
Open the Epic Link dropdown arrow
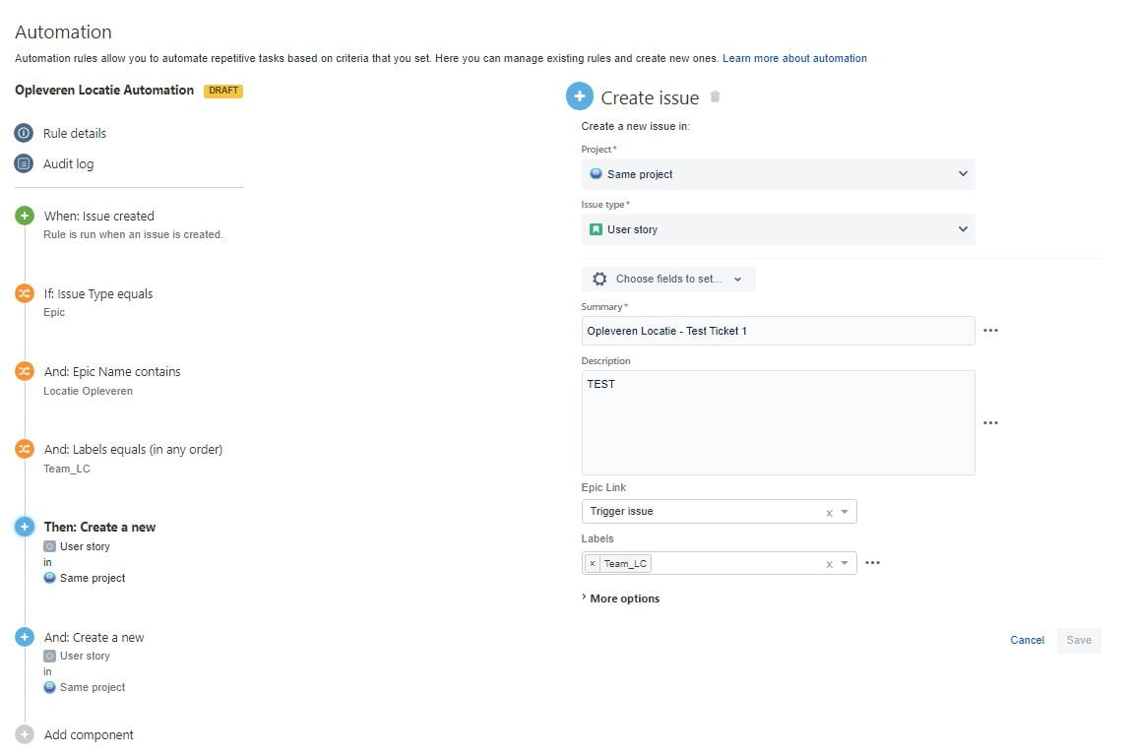point(845,512)
